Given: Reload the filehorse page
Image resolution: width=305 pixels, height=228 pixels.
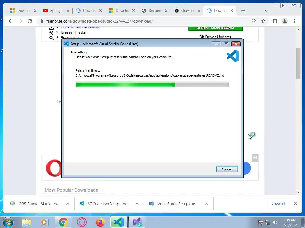Looking at the screenshot, I should [x=30, y=21].
